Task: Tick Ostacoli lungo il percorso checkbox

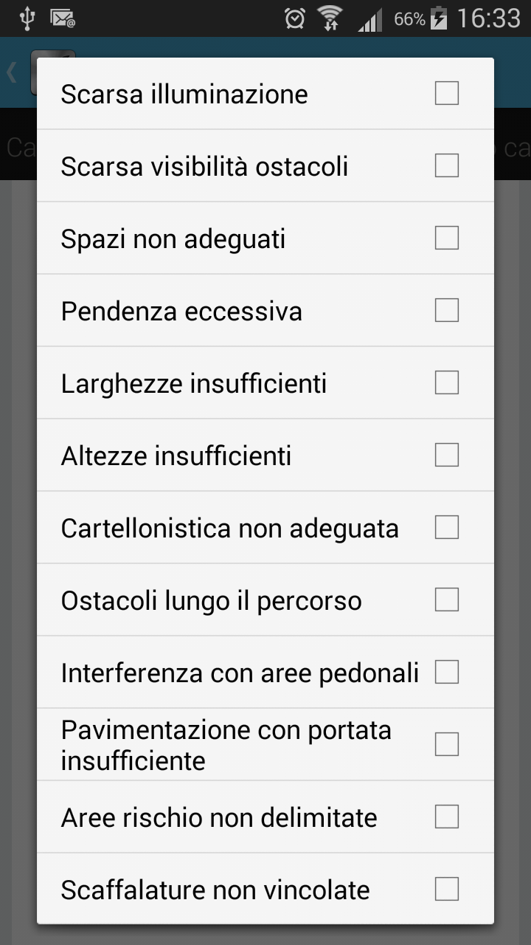Action: coord(447,600)
